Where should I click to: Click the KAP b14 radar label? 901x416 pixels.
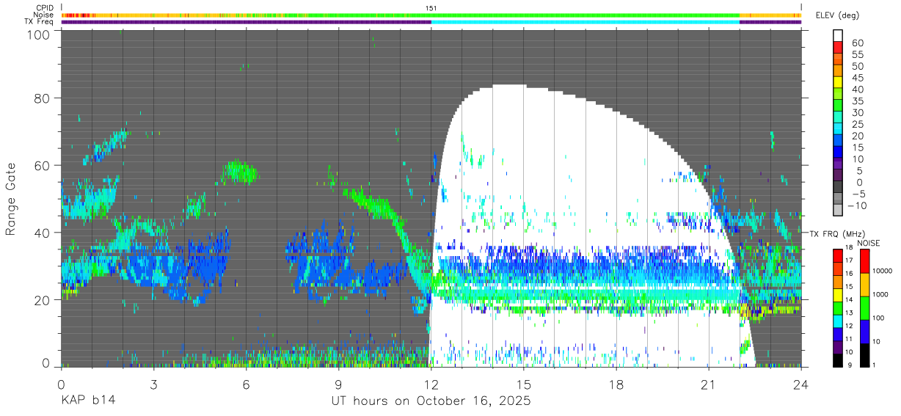[x=87, y=401]
